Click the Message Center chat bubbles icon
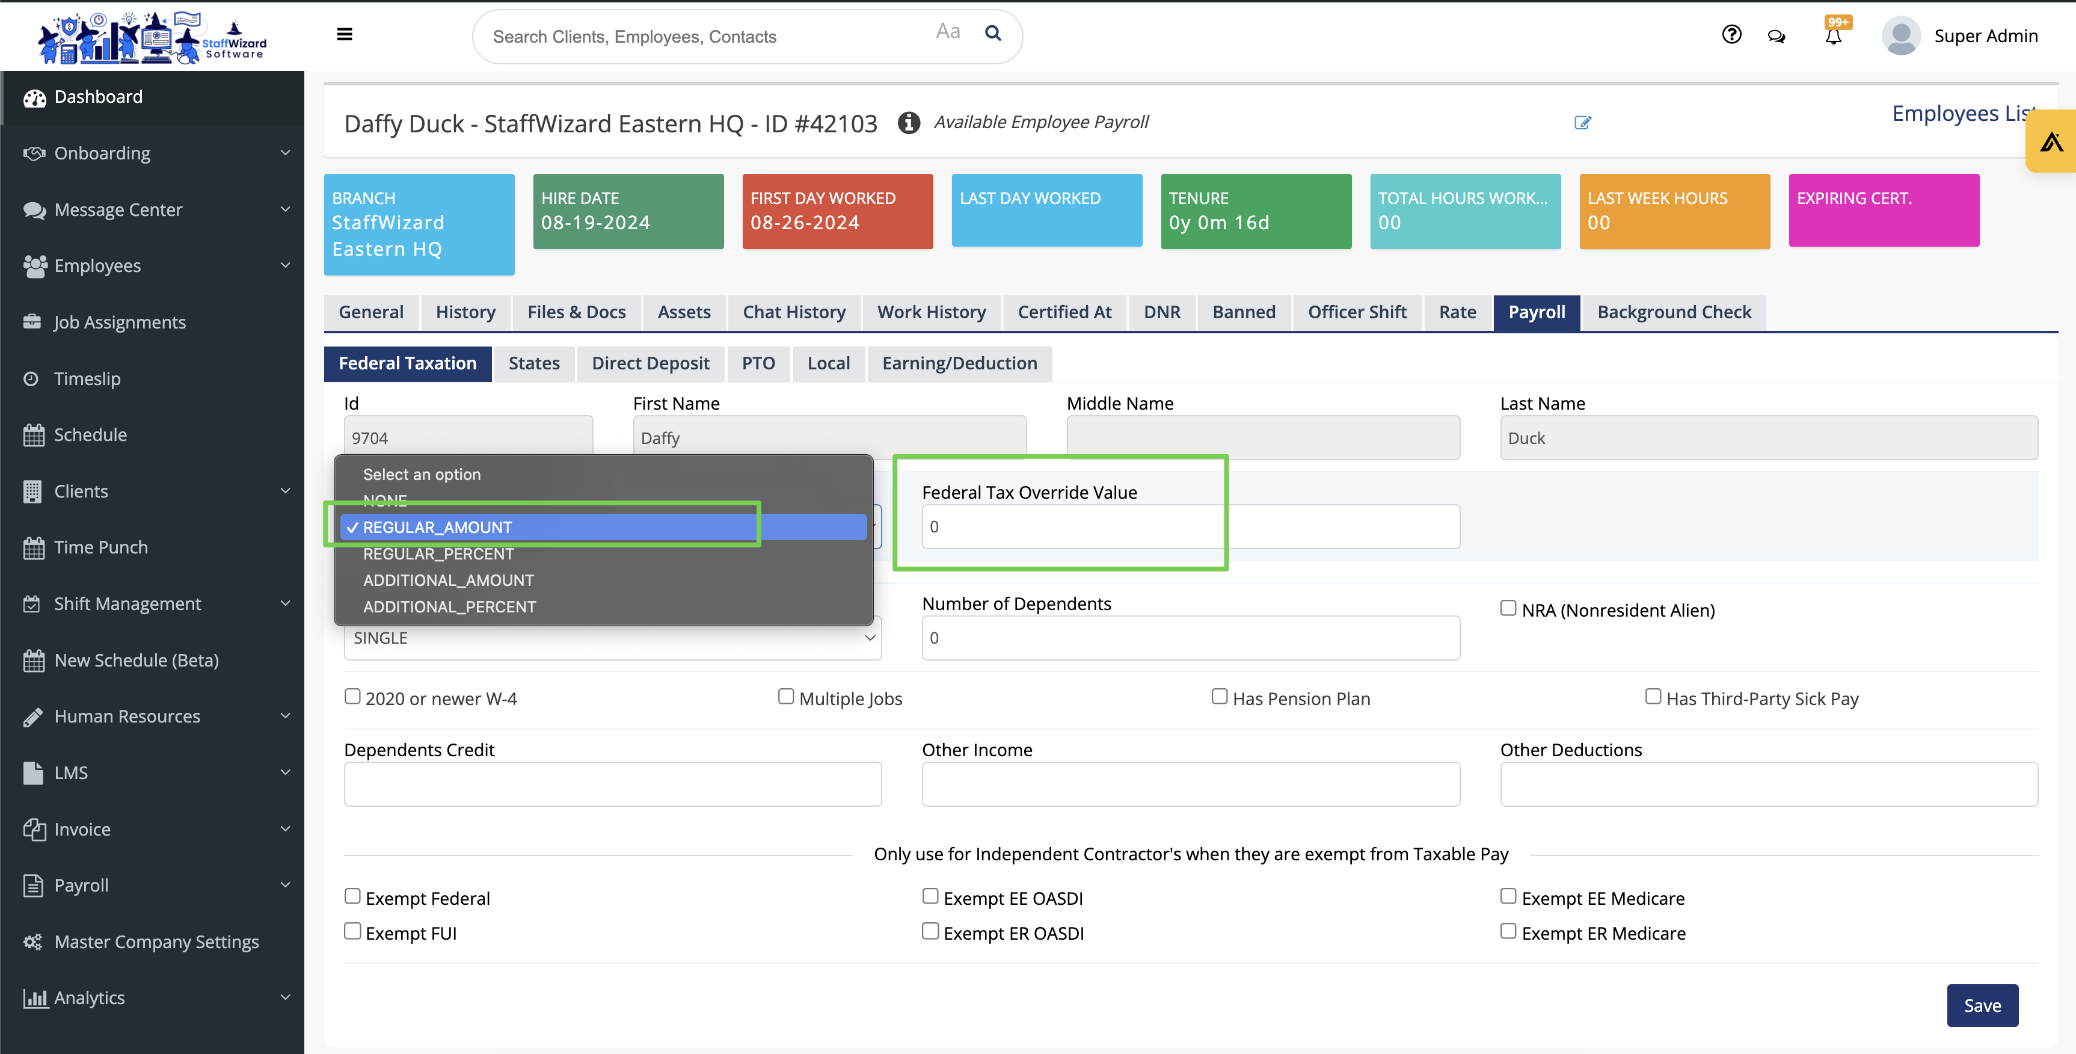Viewport: 2076px width, 1054px height. (35, 210)
